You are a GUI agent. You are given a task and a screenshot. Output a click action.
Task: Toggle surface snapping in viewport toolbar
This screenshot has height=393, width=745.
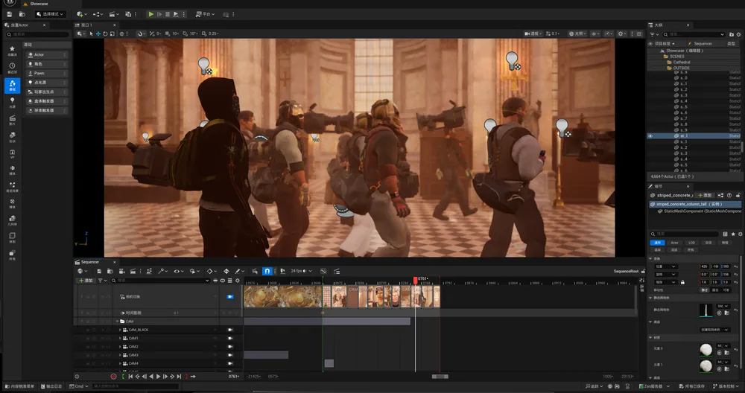tap(140, 33)
